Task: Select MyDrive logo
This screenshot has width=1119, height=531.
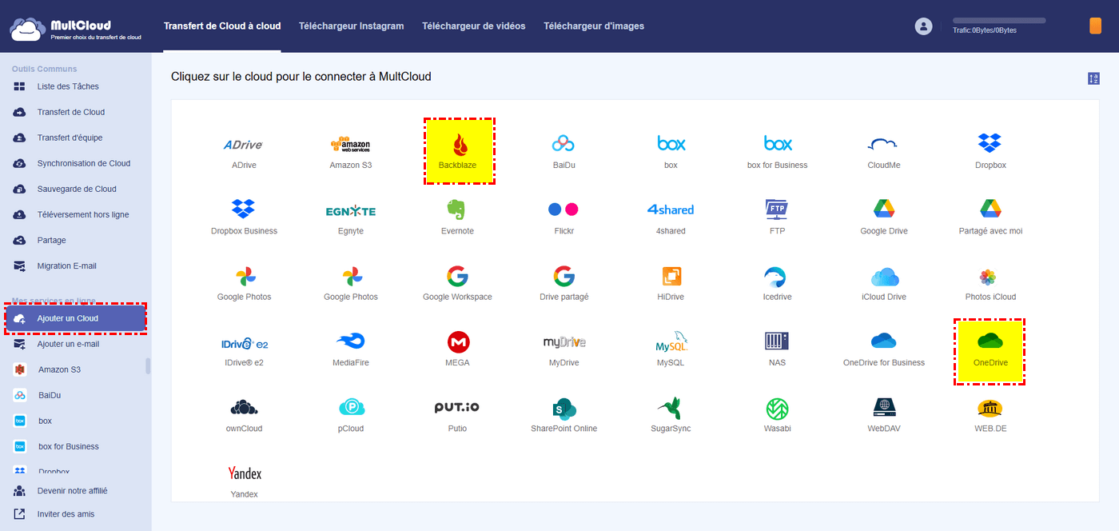Action: (564, 342)
